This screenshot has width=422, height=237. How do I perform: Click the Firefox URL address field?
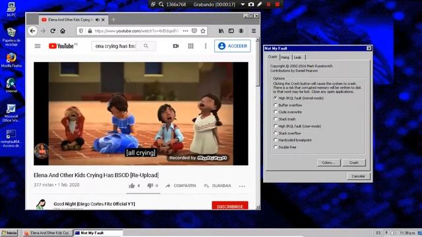coord(136,31)
